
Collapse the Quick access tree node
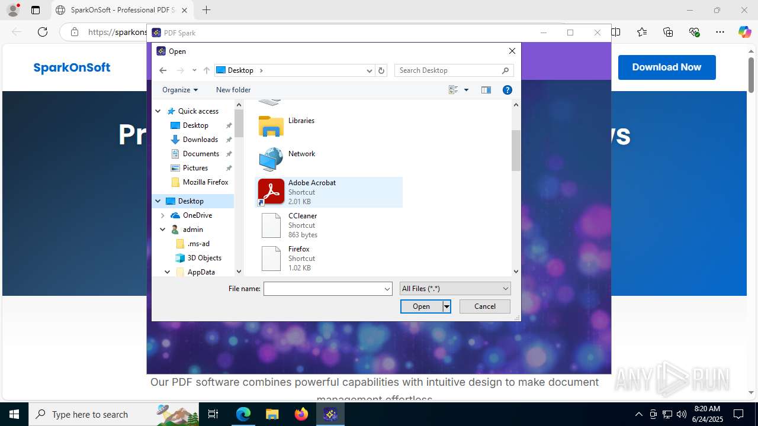tap(158, 111)
